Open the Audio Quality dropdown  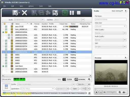(x=125, y=40)
